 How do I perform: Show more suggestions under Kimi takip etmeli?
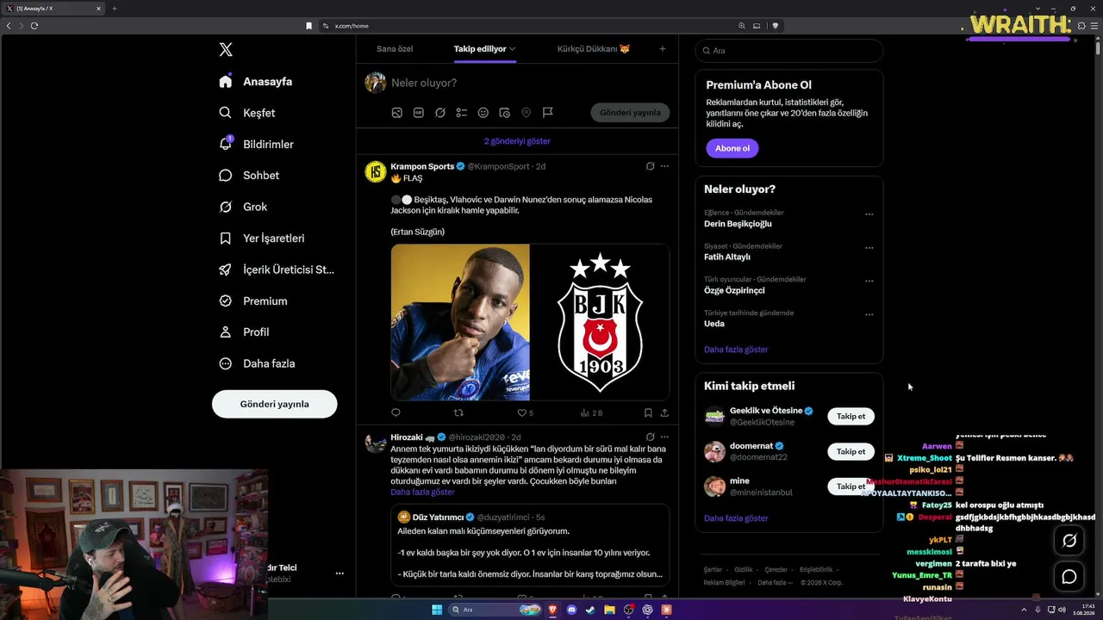pos(736,518)
